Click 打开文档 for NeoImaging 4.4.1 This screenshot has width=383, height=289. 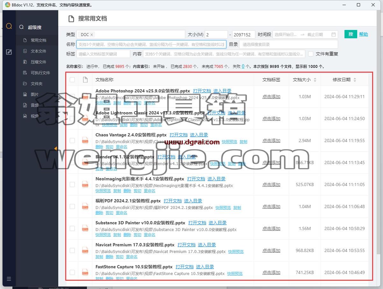(196, 179)
